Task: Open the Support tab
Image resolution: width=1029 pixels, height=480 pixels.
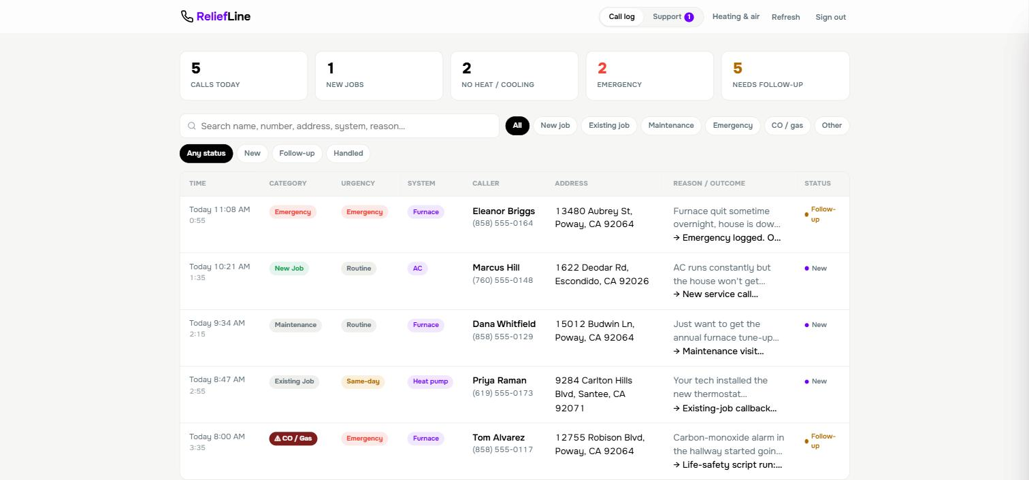Action: tap(673, 17)
